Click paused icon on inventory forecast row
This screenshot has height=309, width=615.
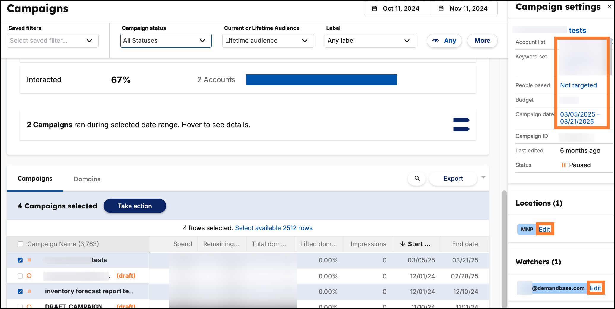pyautogui.click(x=29, y=291)
